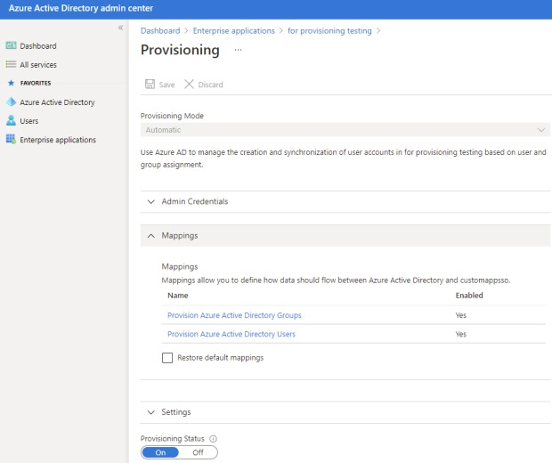This screenshot has width=552, height=463.
Task: Switch Provisioning Status to Off
Action: [198, 452]
